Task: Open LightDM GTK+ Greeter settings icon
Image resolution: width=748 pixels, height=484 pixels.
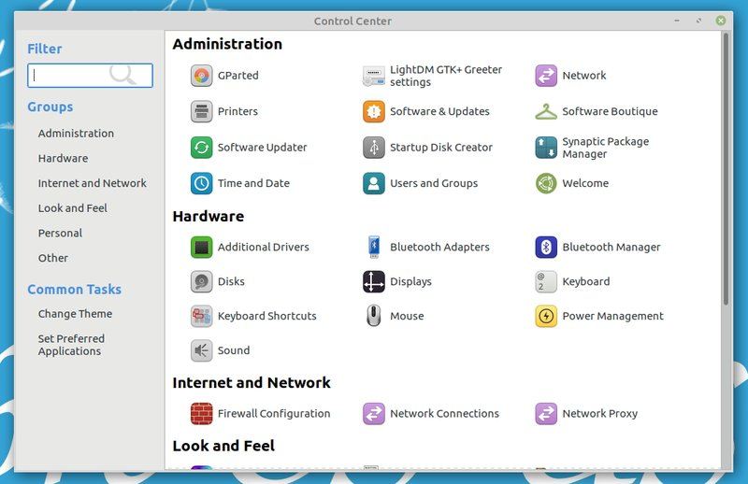Action: click(373, 76)
